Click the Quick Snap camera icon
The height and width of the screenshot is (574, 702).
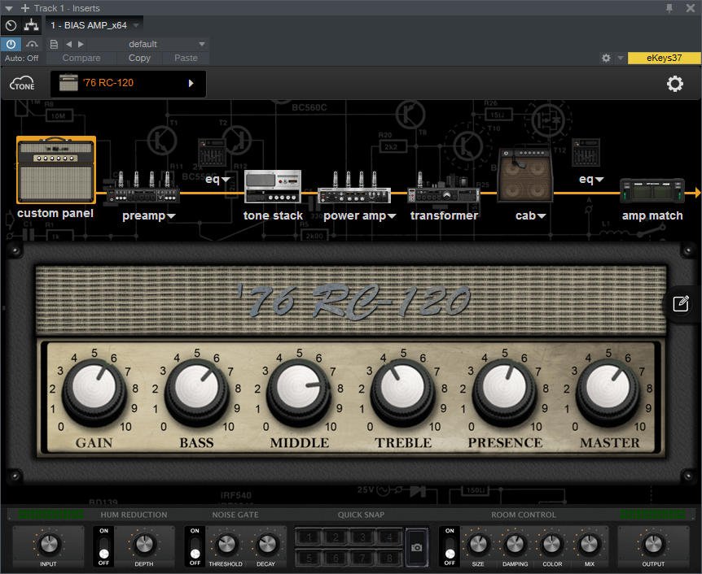[x=416, y=547]
